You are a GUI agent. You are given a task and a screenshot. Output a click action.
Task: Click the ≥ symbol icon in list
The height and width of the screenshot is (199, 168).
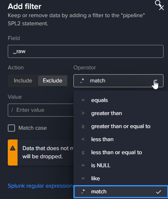coord(83,126)
